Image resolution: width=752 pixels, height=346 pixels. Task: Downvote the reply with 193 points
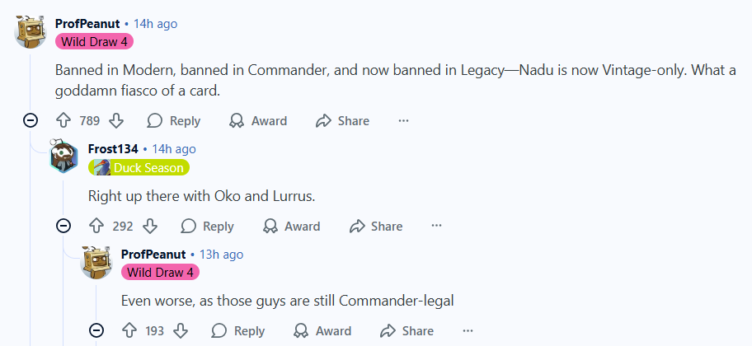pos(181,331)
